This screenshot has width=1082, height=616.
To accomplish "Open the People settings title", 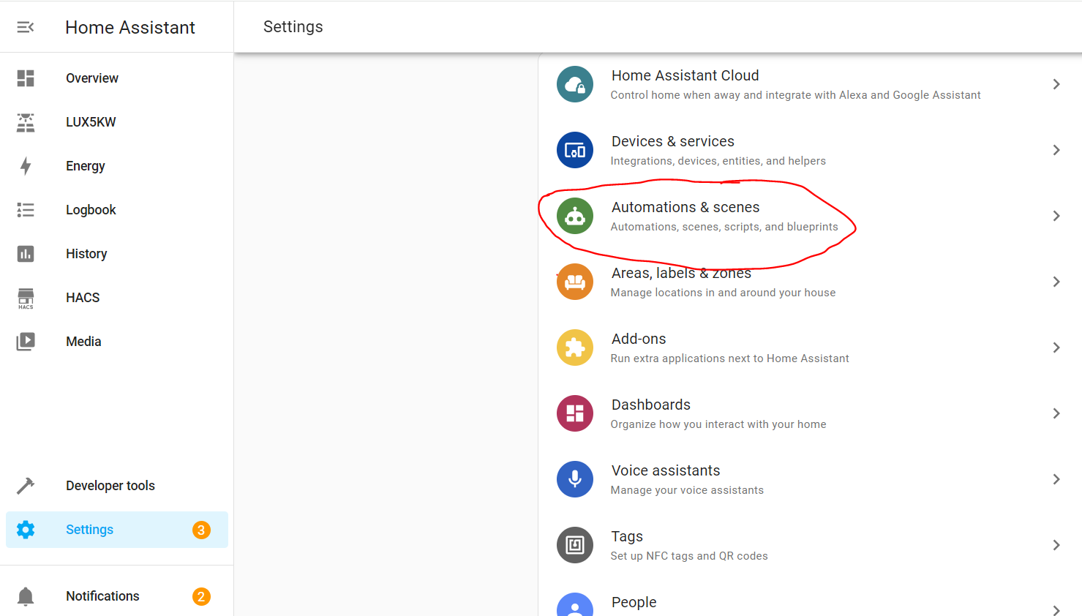I will (634, 602).
